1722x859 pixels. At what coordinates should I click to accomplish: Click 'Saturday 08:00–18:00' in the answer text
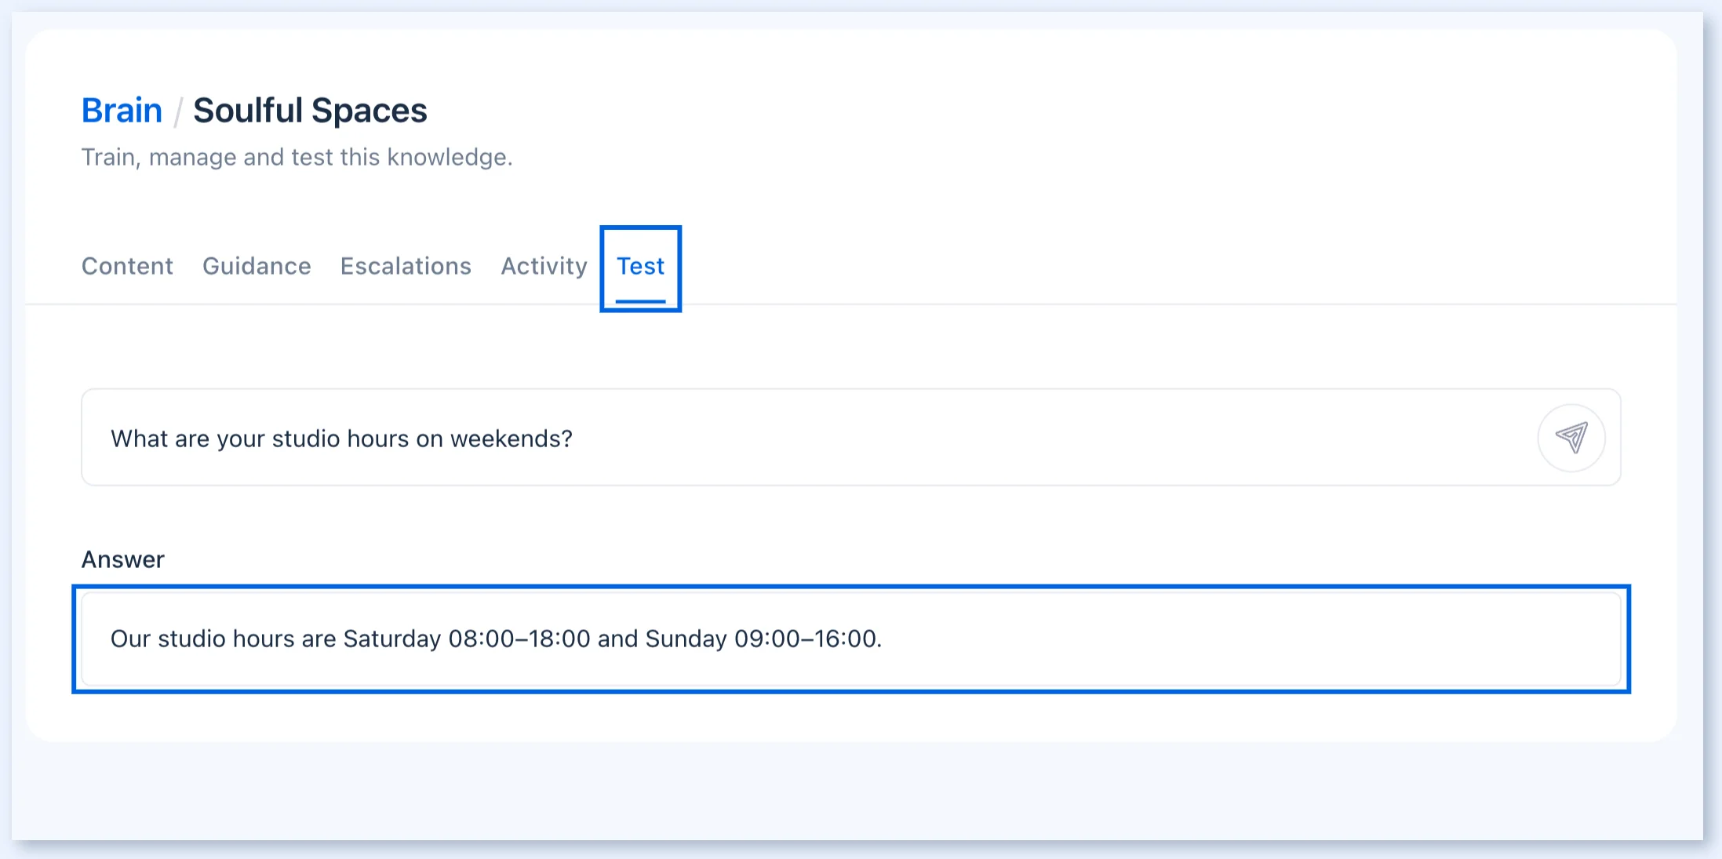point(467,639)
